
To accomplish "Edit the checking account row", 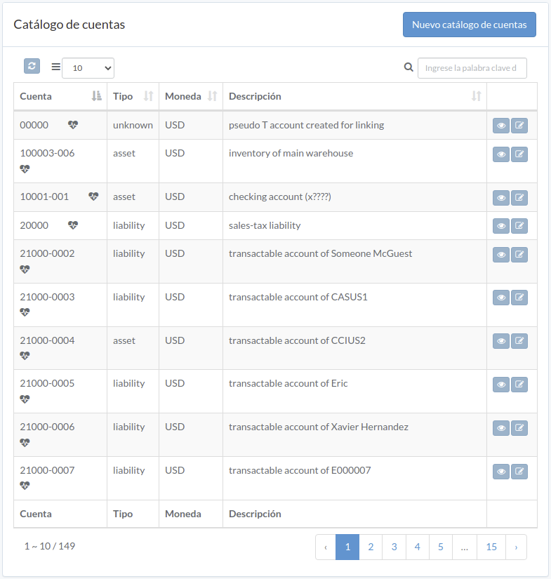I will click(519, 197).
